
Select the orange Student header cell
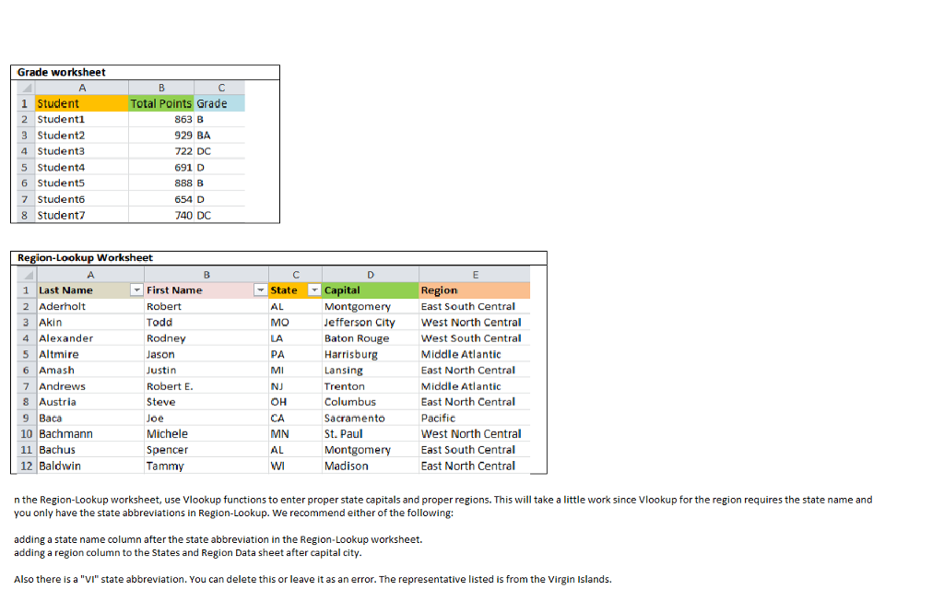coord(81,103)
